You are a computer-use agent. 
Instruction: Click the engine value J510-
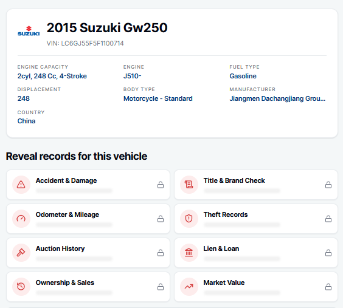point(133,76)
